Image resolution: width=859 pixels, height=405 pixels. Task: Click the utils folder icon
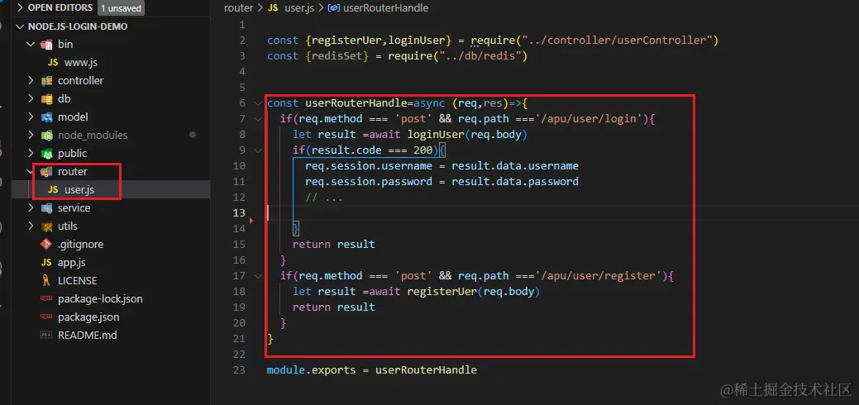click(x=46, y=226)
